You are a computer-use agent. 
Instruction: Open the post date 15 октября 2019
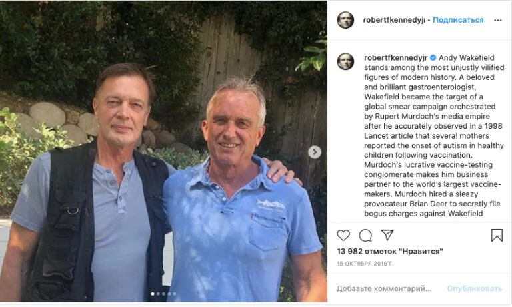pos(365,264)
